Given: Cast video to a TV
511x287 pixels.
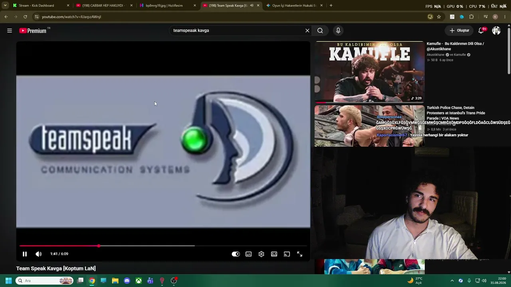Looking at the screenshot, I should pyautogui.click(x=287, y=254).
